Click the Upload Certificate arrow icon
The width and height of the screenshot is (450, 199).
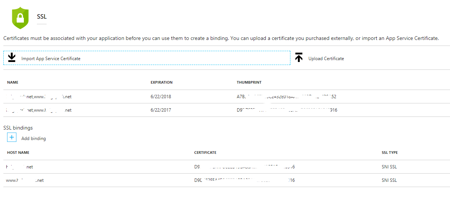click(x=299, y=58)
